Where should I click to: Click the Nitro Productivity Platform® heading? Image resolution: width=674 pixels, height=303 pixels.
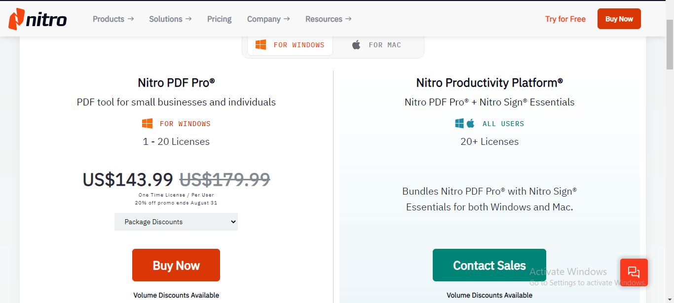click(x=489, y=83)
